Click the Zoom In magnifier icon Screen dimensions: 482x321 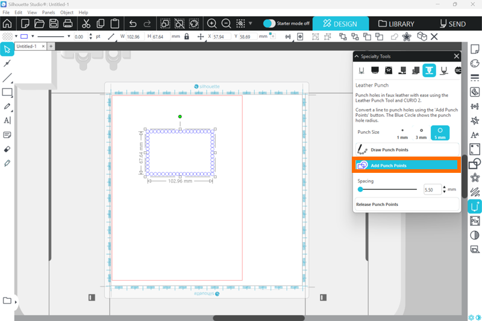coord(212,24)
